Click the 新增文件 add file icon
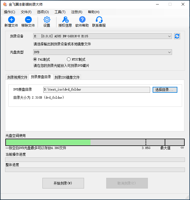The image size is (190, 200). click(x=11, y=20)
